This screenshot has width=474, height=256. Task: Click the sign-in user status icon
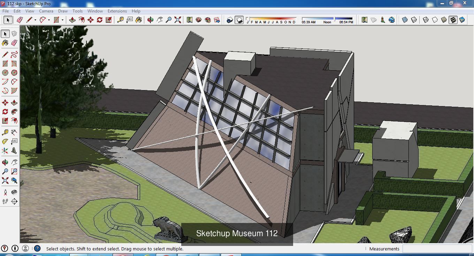[25, 248]
